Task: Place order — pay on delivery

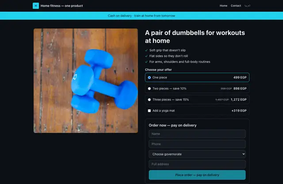Action: click(197, 175)
